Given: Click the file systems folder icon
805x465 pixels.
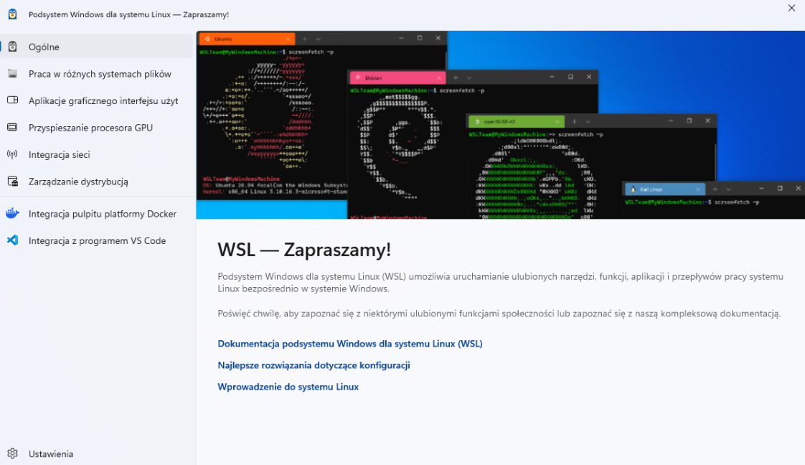Looking at the screenshot, I should point(12,74).
